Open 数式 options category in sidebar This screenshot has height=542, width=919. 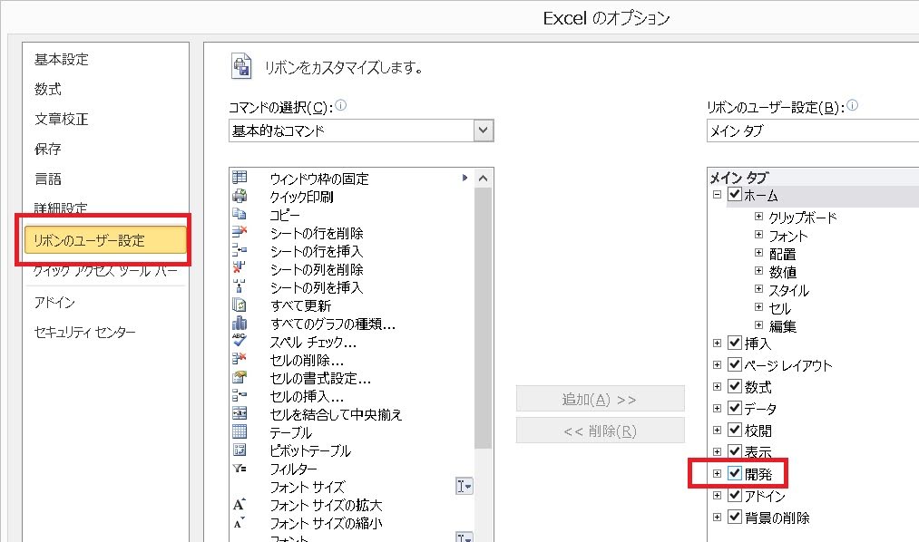[48, 89]
